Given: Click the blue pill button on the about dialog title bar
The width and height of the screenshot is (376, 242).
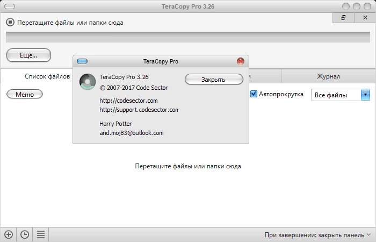Looking at the screenshot, I should pos(82,61).
